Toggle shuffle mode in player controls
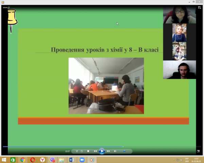The image size is (204, 163). tap(77, 151)
